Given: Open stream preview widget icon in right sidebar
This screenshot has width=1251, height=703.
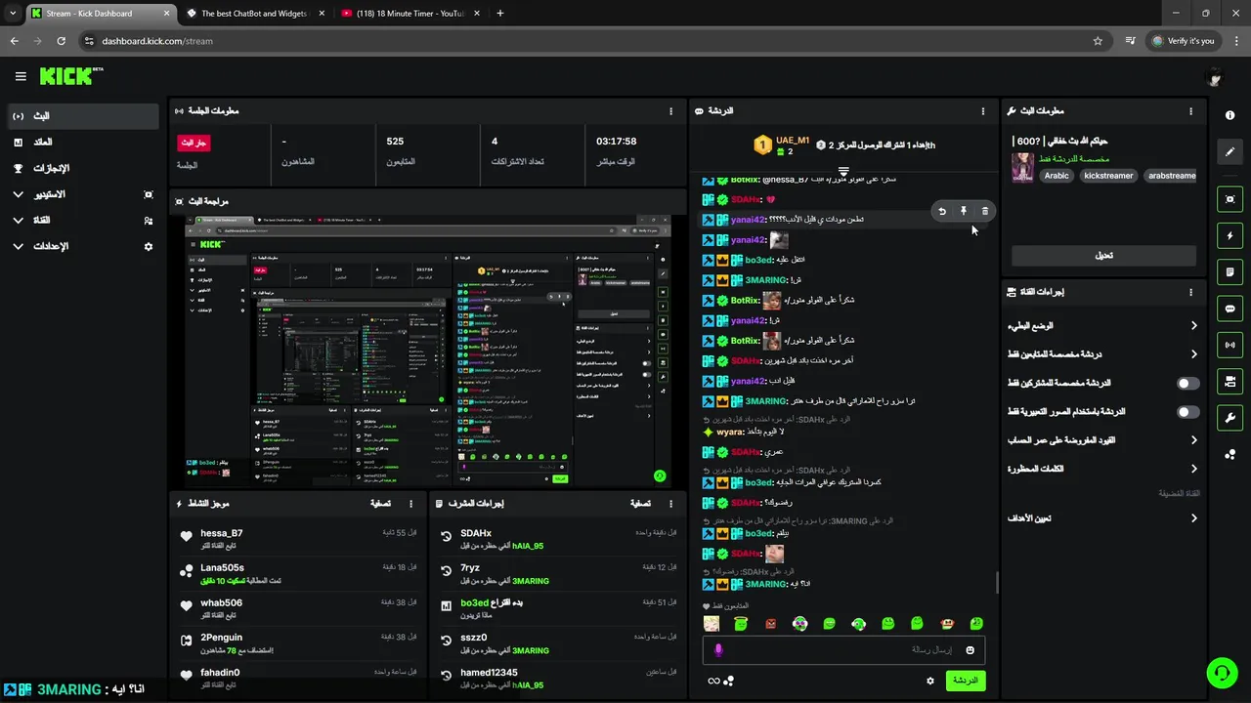Looking at the screenshot, I should coord(1229,199).
